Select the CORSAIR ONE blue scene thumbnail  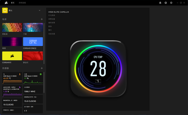click(x=33, y=42)
